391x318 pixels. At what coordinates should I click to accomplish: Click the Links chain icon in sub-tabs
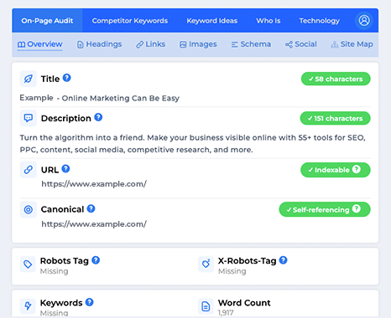(x=139, y=44)
